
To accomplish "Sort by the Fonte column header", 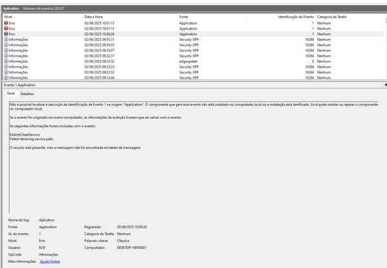I will tap(184, 16).
